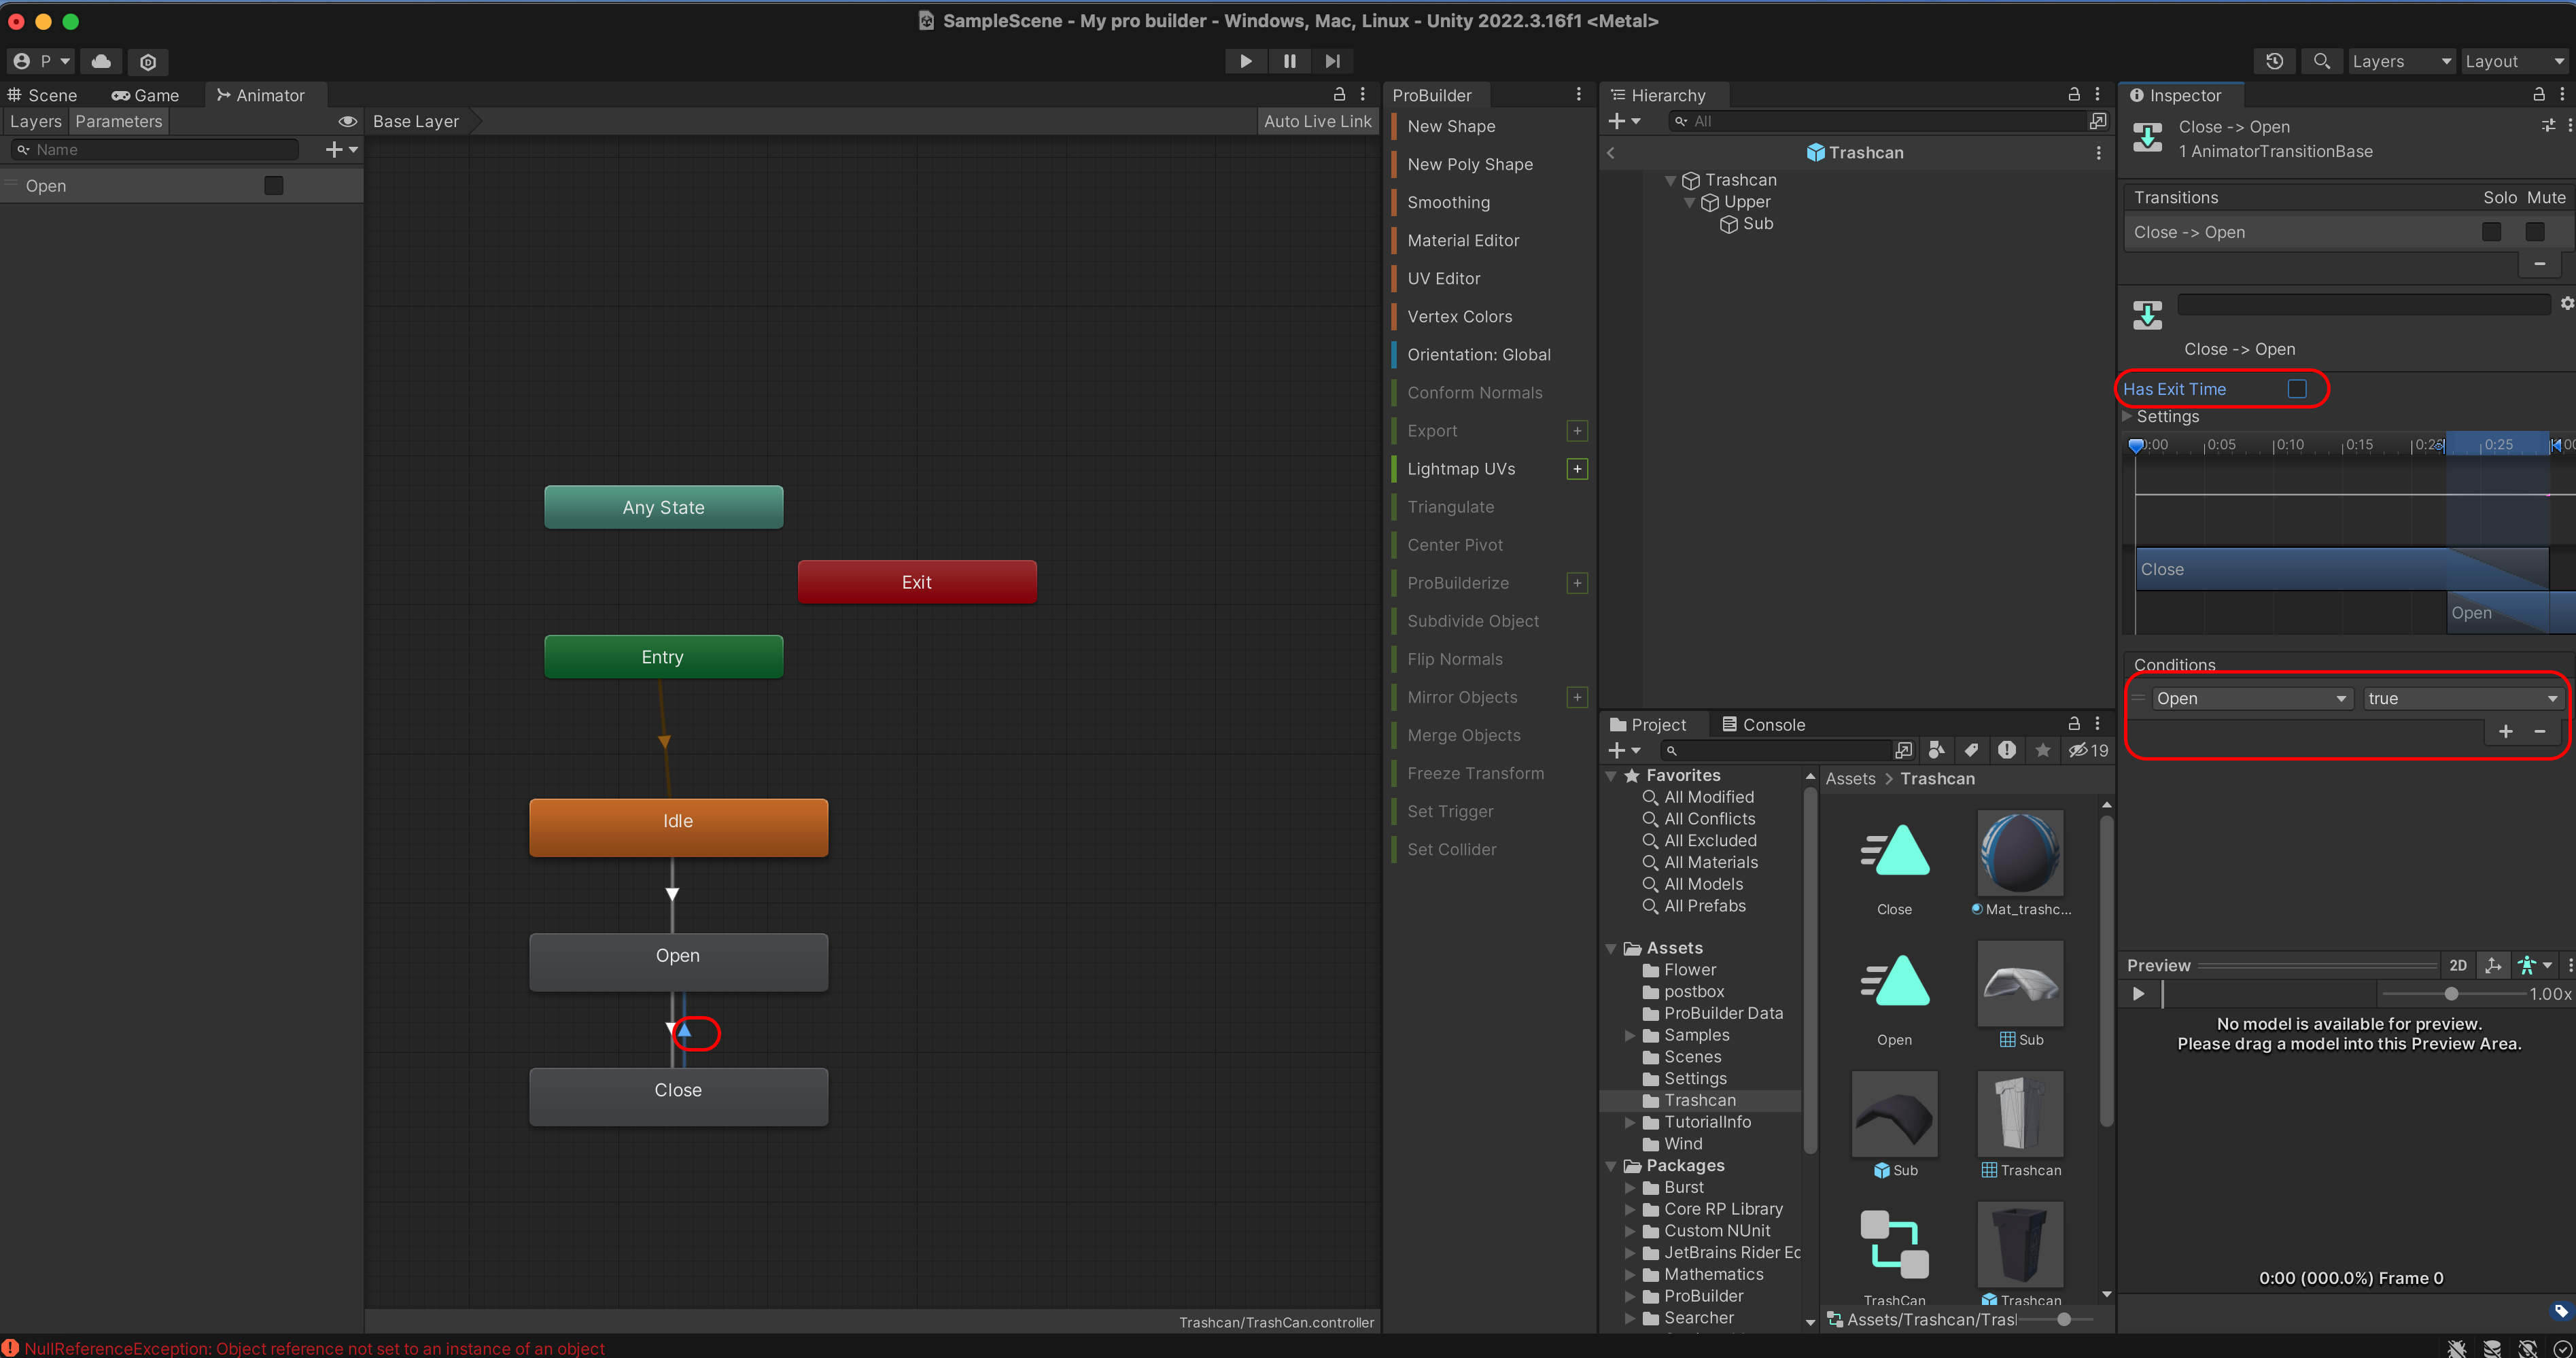
Task: Enable the Has Exit Time checkbox
Action: click(x=2297, y=389)
